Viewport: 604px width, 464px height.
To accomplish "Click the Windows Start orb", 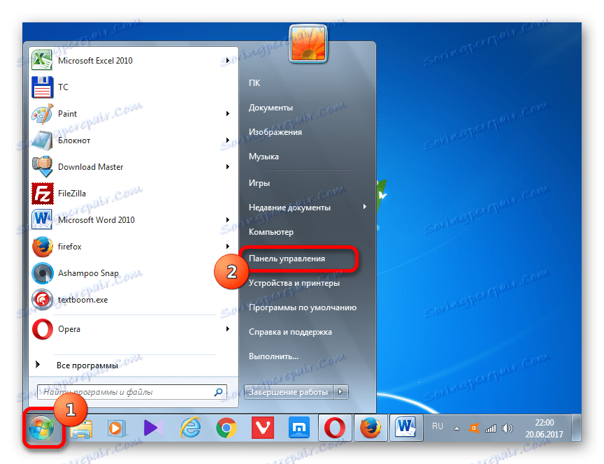I will point(41,428).
